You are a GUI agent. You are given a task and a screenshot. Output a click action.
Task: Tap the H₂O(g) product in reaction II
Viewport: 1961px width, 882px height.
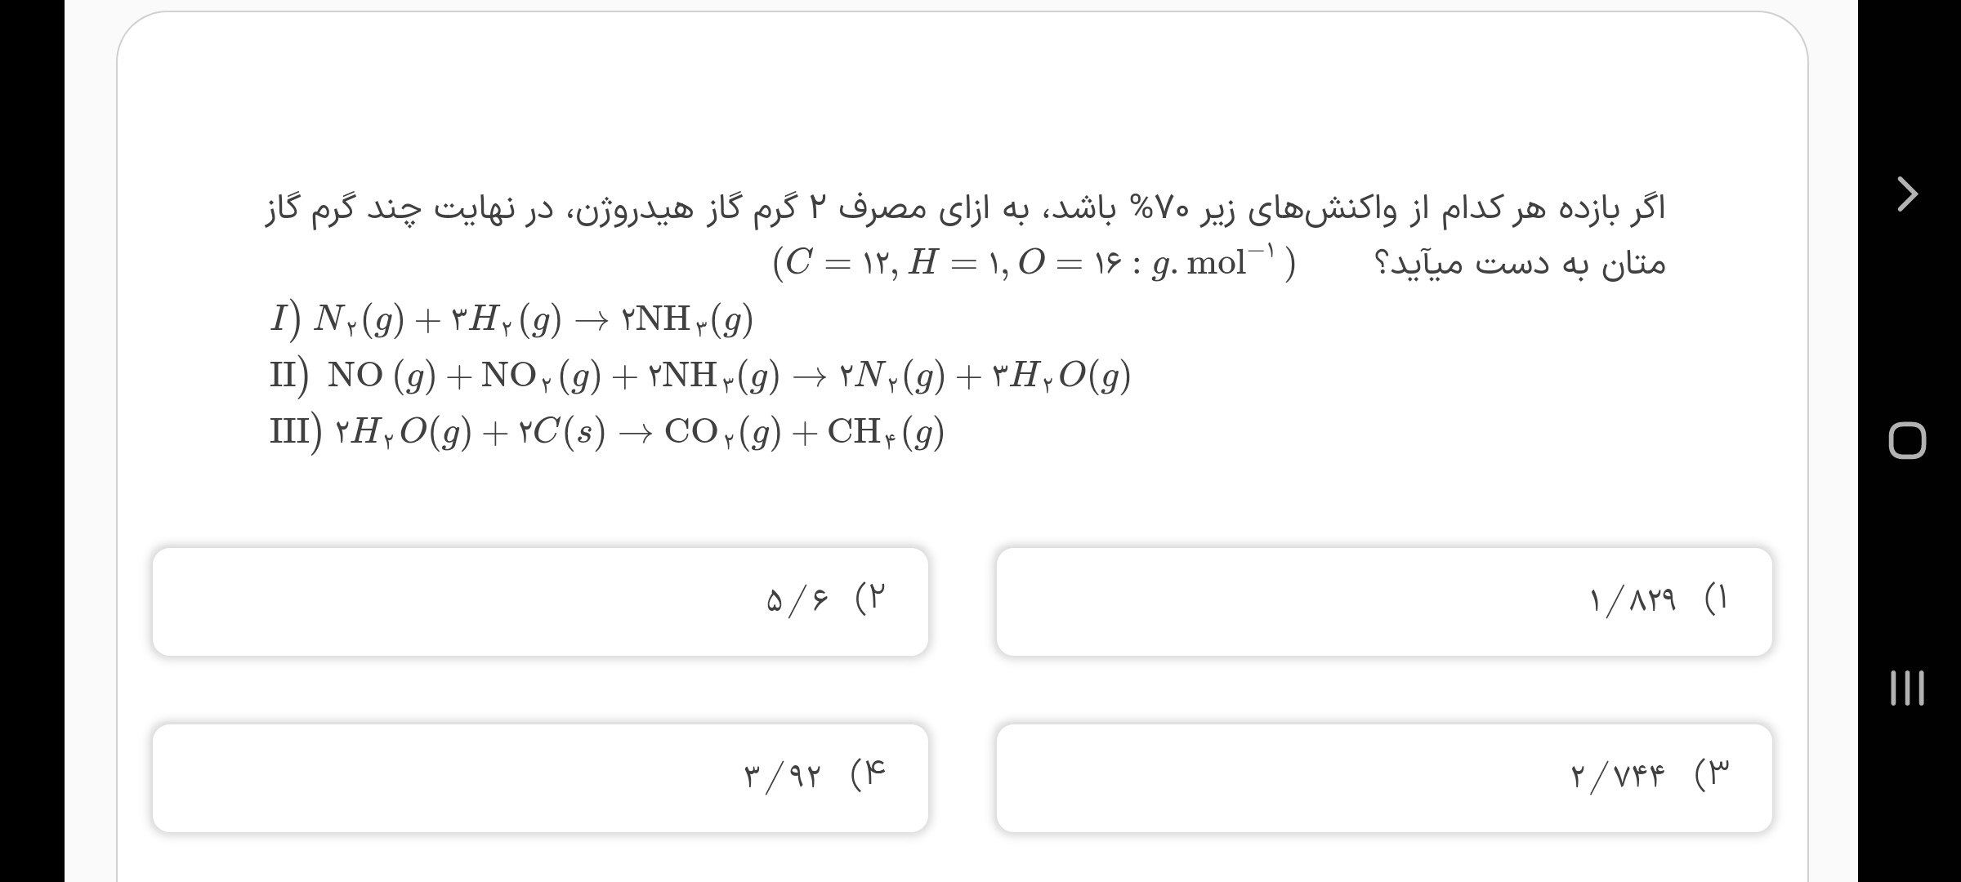(1061, 376)
